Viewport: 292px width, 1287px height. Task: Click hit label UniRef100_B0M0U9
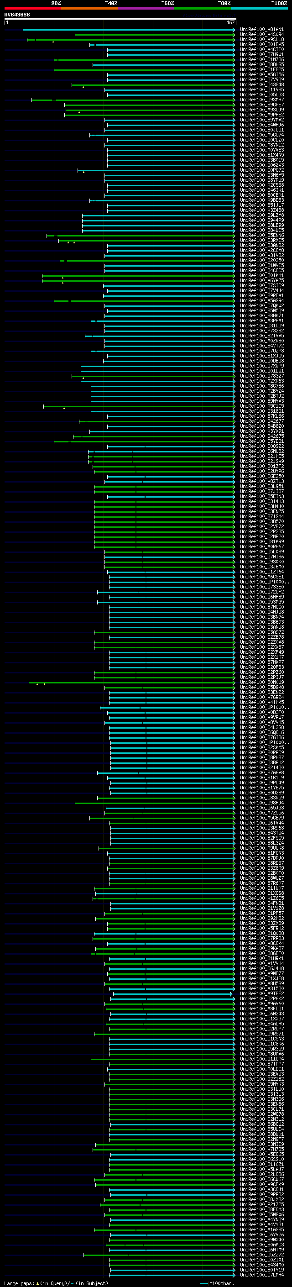pyautogui.click(x=261, y=683)
